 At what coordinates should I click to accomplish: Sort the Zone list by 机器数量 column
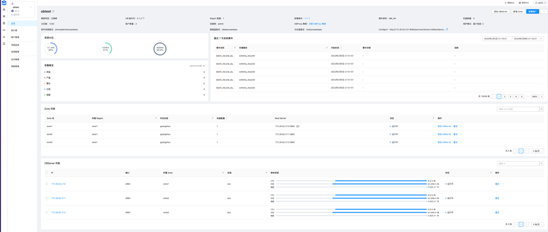pyautogui.click(x=227, y=118)
